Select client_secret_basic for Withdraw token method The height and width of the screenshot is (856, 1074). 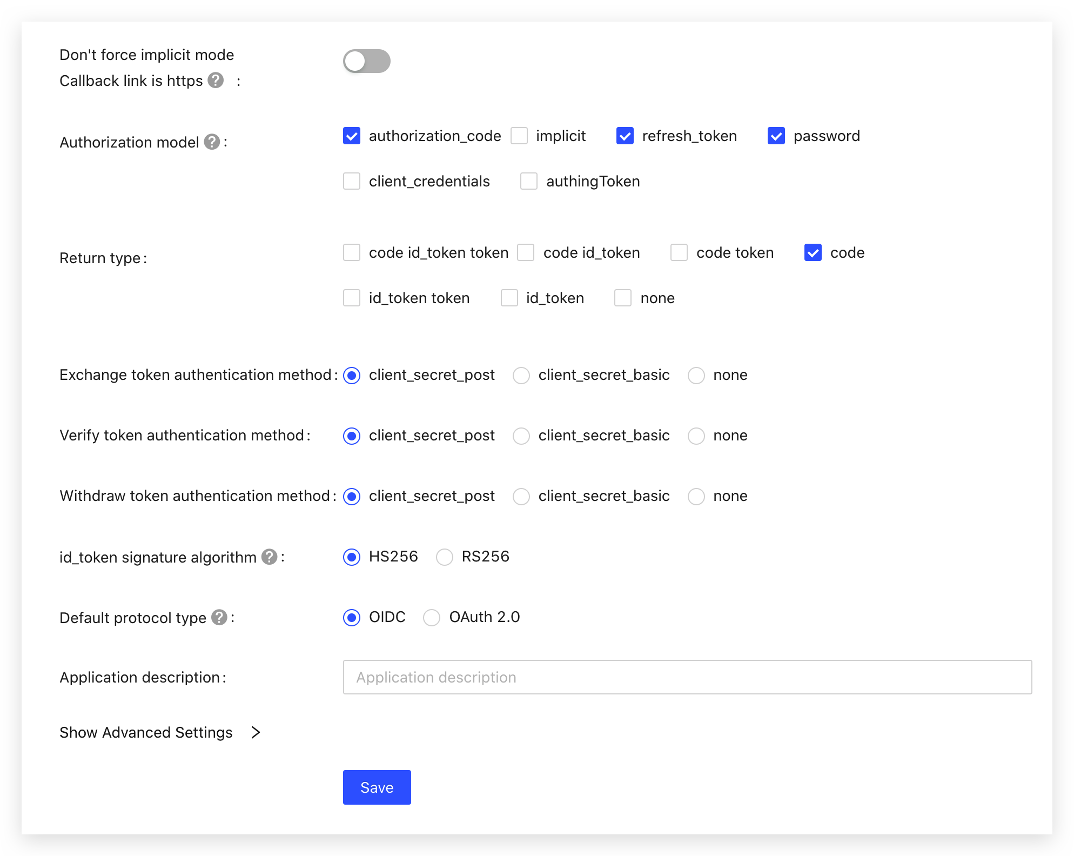coord(521,497)
